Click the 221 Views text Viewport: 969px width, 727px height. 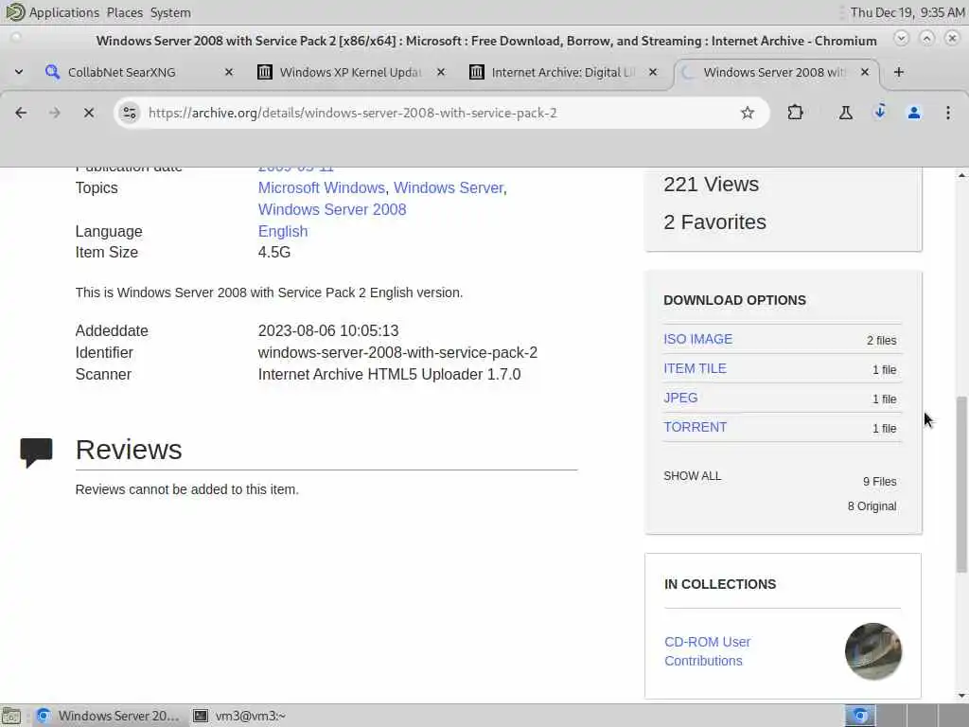coord(711,185)
